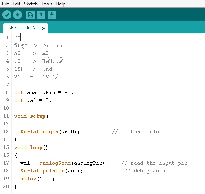205x194 pixels.
Task: Click the analogRead function call
Action: tap(55, 163)
